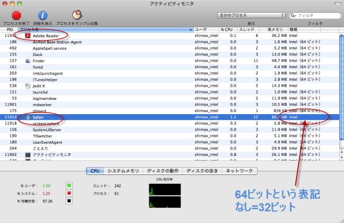Toggle sort arrow on プロセス名 column
Image resolution: width=344 pixels, height=223 pixels.
coord(191,30)
